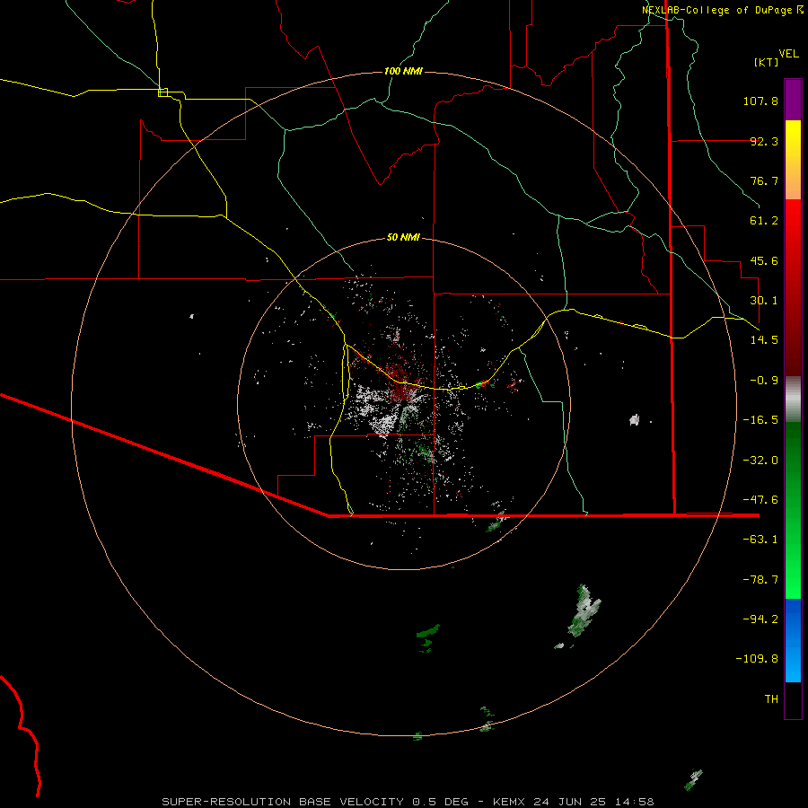Click the -109.8 legend value
Screen dimensions: 808x808
757,659
